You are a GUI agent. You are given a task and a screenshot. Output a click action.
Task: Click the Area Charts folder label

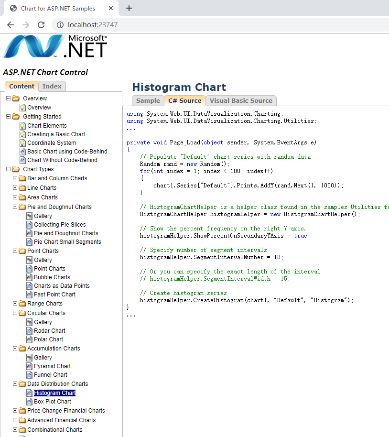(x=43, y=197)
